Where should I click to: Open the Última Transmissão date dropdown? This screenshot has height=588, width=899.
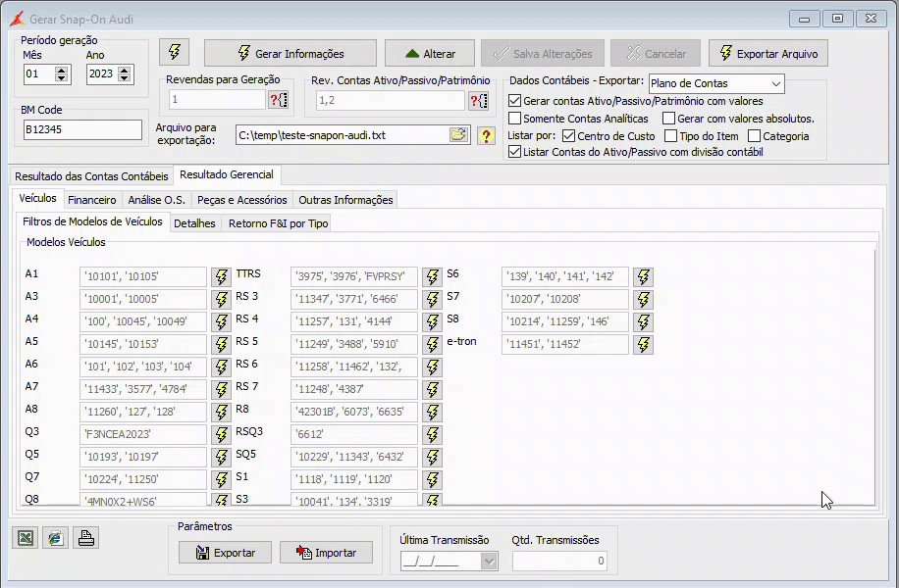point(489,562)
